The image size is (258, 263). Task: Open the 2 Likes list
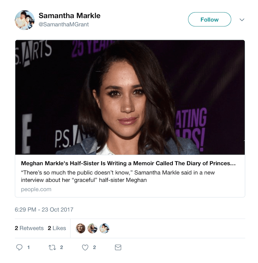[x=57, y=228]
